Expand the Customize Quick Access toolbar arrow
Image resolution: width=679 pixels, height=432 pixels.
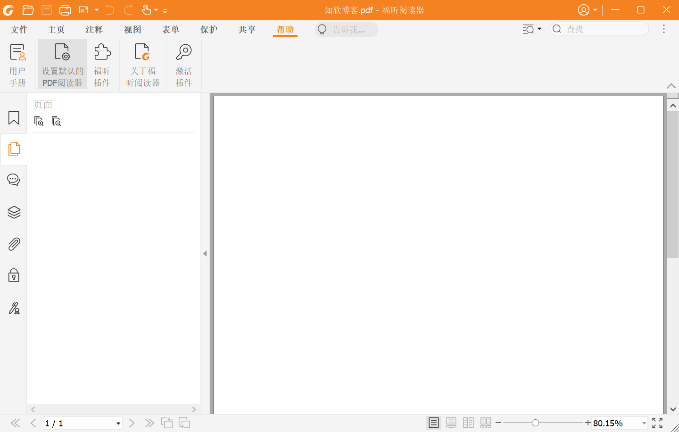(165, 10)
